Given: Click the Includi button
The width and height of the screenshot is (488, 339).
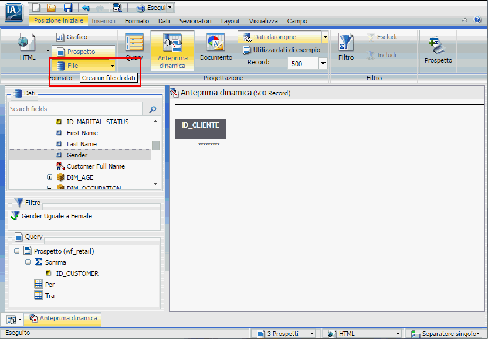Looking at the screenshot, I should click(382, 55).
